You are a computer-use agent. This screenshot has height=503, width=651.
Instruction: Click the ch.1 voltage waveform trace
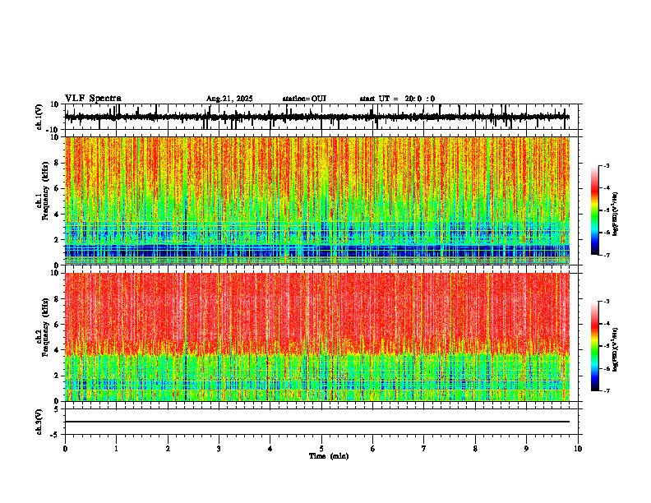(x=316, y=118)
